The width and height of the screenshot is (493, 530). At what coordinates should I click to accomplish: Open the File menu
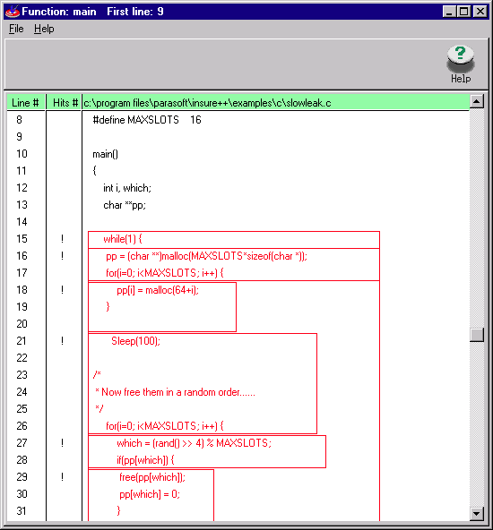[16, 29]
